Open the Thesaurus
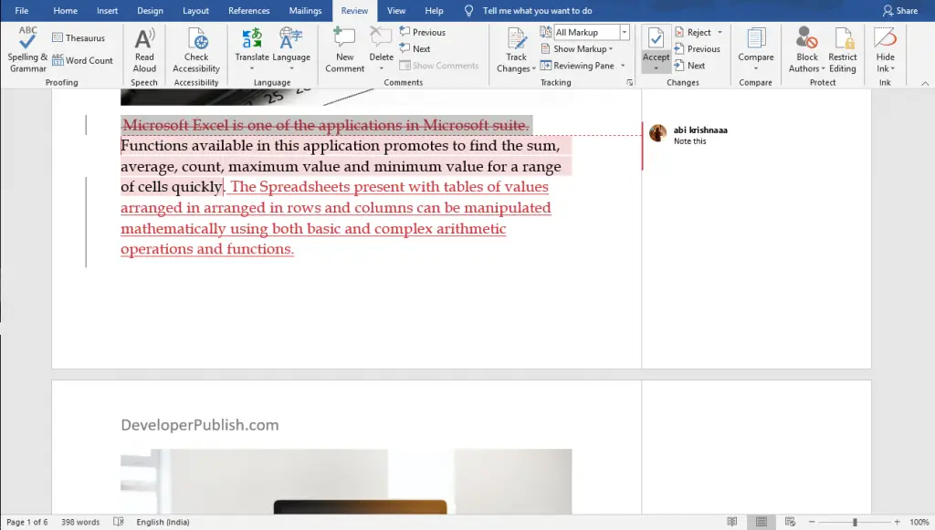This screenshot has height=530, width=935. (79, 37)
